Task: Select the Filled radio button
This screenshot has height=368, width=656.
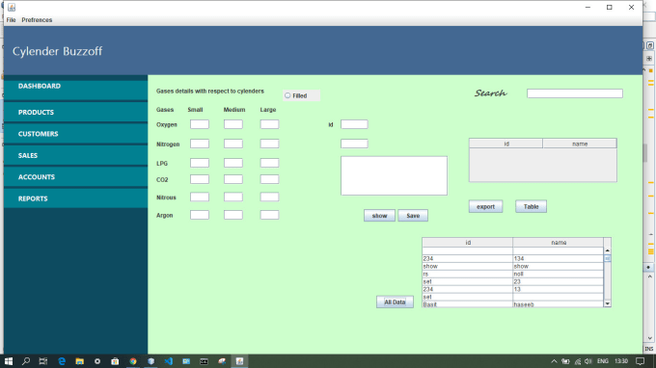Action: 287,95
